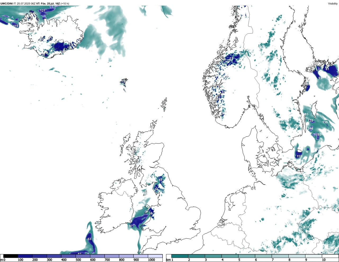
Task: Click the '984' value over southern Sweden
Action: tap(281, 123)
